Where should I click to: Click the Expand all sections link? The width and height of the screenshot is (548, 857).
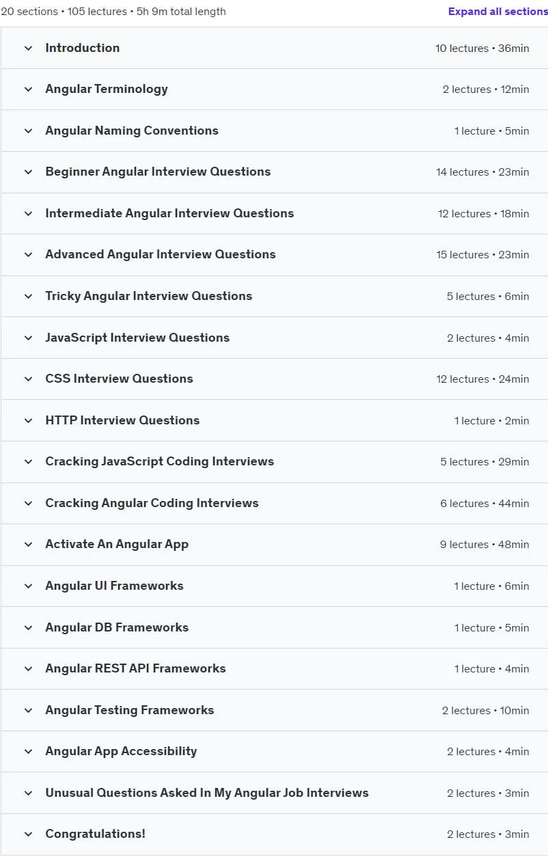(497, 12)
